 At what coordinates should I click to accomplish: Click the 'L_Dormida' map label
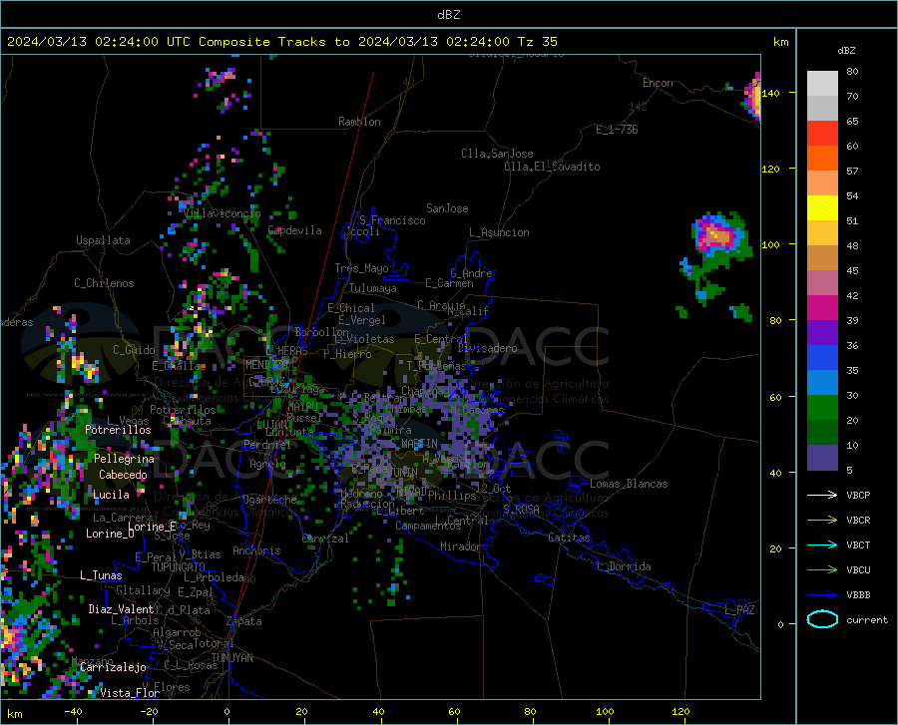click(623, 566)
